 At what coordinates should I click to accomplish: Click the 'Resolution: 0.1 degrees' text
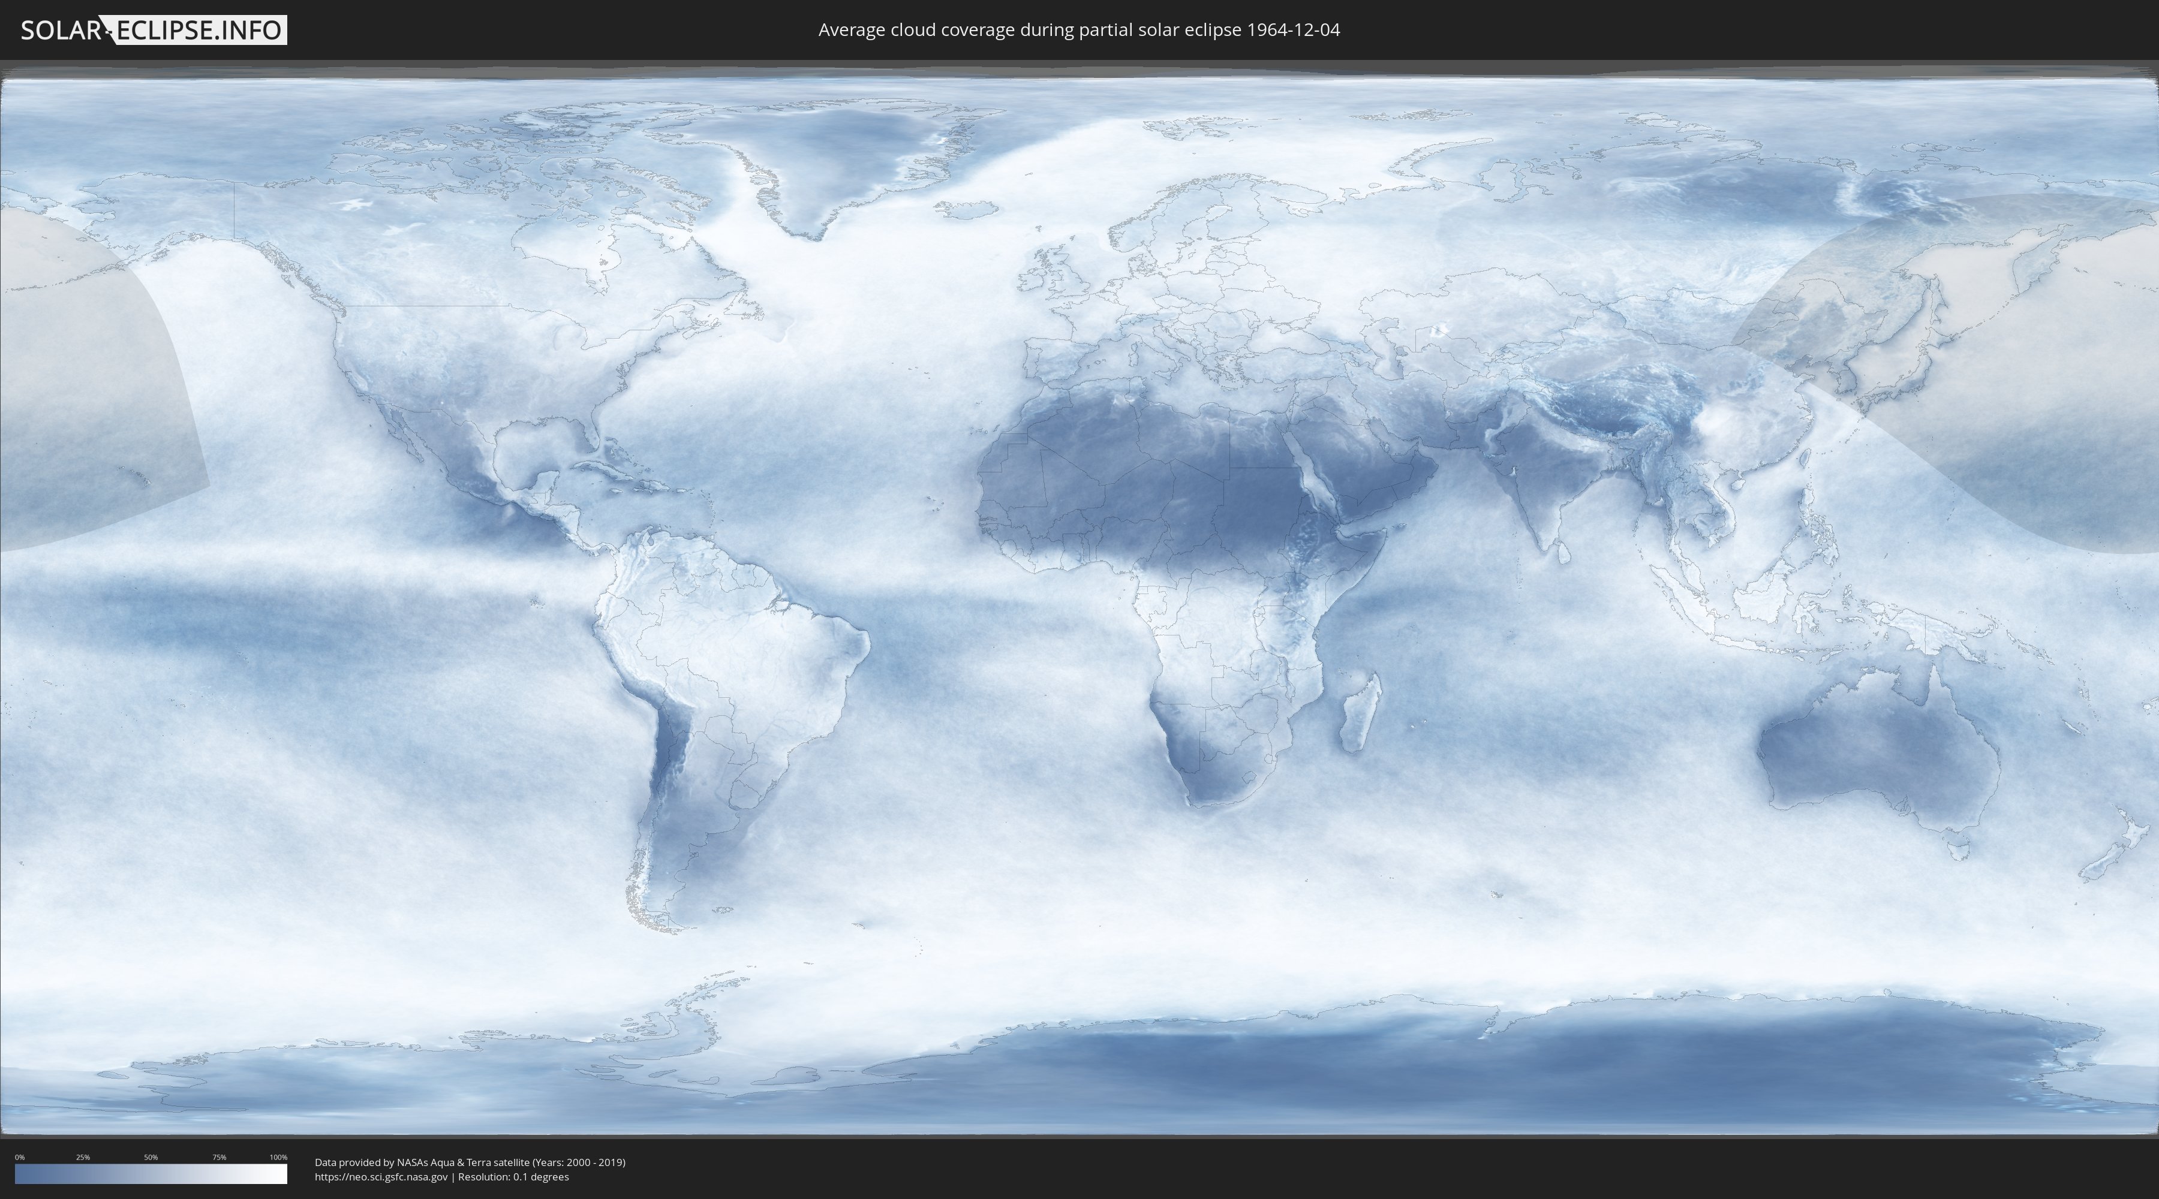[x=513, y=1177]
